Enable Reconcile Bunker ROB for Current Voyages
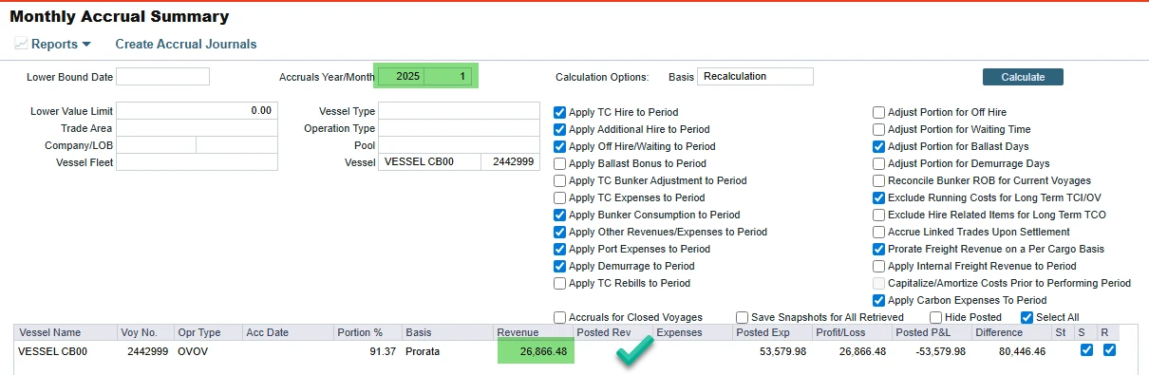Screen dimensions: 1149x375 879,180
